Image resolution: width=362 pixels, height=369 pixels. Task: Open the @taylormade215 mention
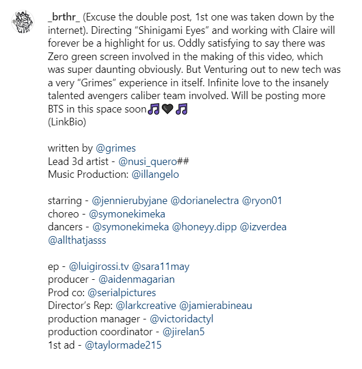[123, 345]
